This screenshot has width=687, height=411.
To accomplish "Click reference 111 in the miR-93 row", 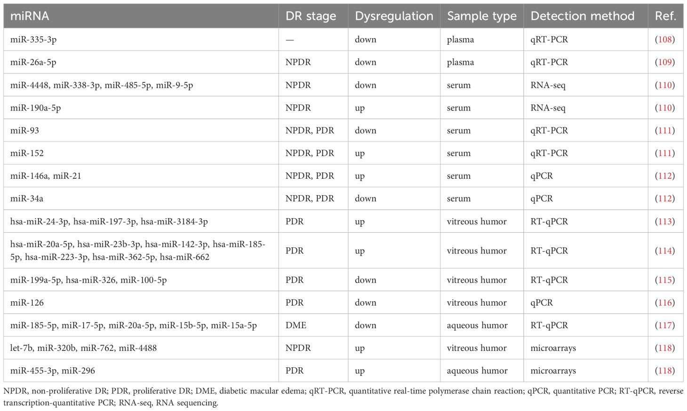I will click(x=665, y=130).
